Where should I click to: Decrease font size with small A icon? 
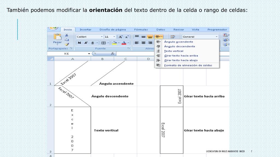click(127, 37)
